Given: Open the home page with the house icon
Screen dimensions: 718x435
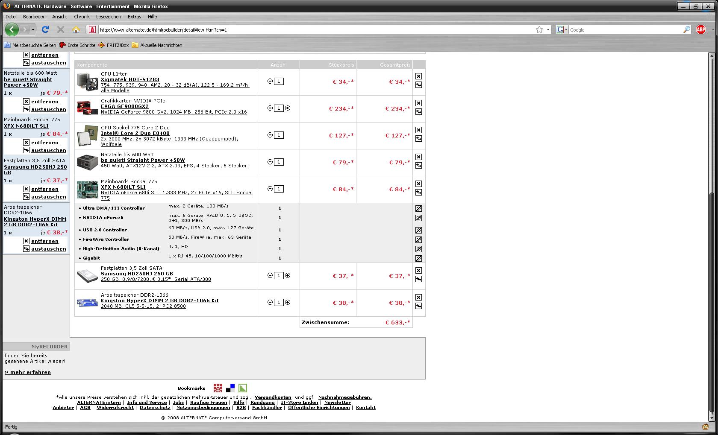Looking at the screenshot, I should point(76,29).
